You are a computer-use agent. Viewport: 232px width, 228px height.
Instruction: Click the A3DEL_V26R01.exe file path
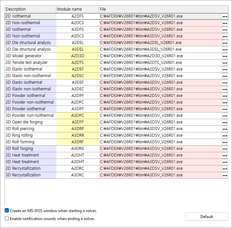141,49
